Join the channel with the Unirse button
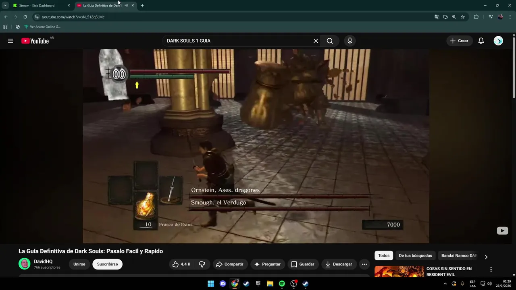 tap(79, 264)
